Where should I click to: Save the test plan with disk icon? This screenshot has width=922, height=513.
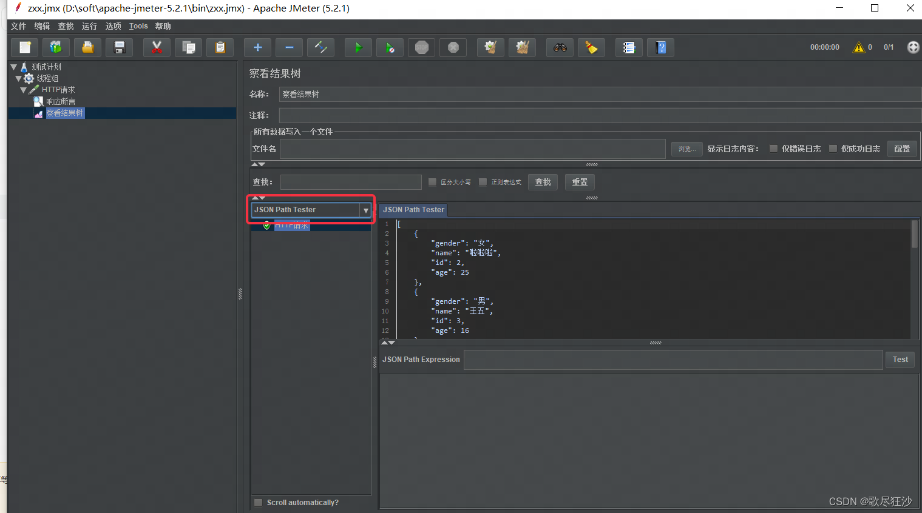click(x=120, y=47)
